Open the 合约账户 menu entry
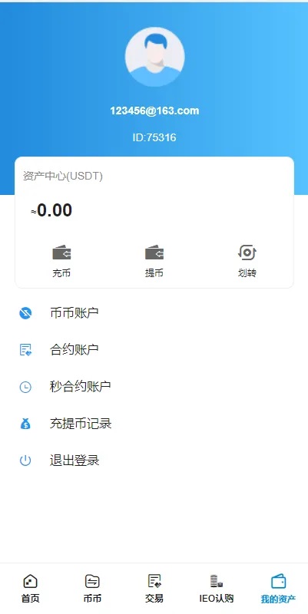The width and height of the screenshot is (308, 614). pos(154,350)
